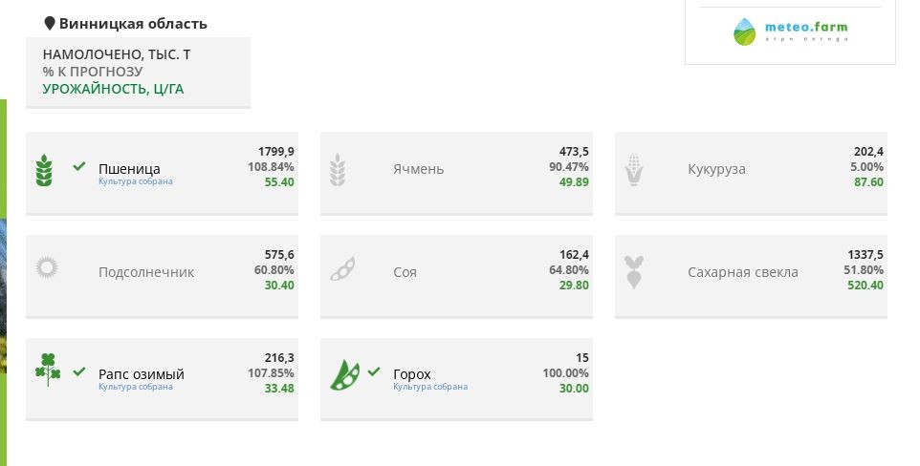Viewport: 920px width, 466px height.
Task: Click the rapeseed flower icon
Action: (48, 370)
